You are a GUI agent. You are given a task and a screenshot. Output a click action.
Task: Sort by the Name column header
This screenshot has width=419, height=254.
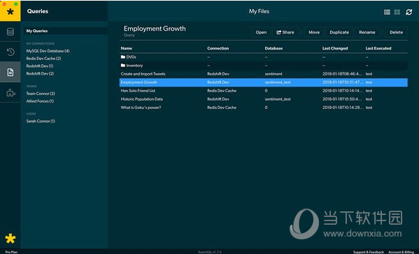click(x=127, y=48)
